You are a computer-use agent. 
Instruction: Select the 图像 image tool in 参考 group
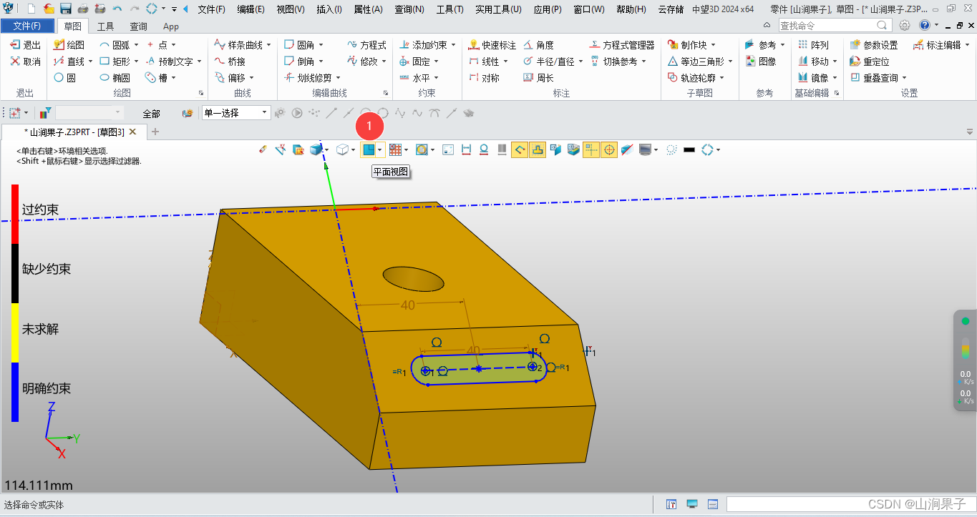coord(762,61)
